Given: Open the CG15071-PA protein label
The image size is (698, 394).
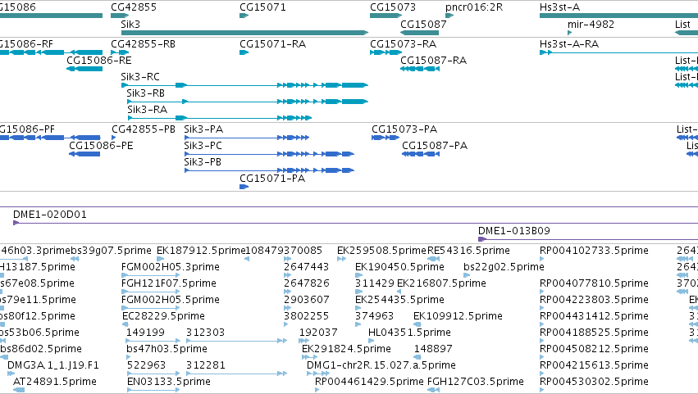Looking at the screenshot, I should tap(272, 179).
